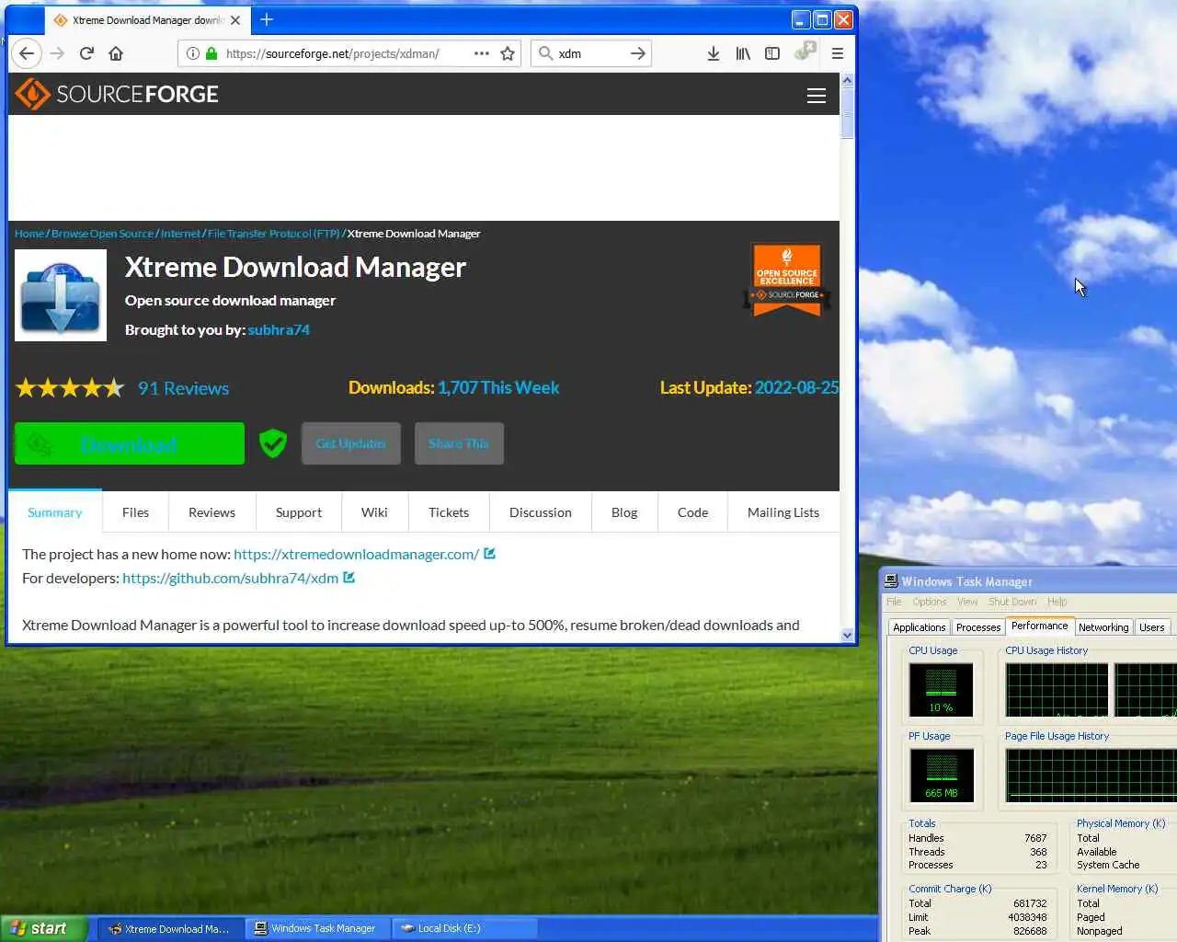Open the github.com/subhra74/xdm link

tap(230, 578)
